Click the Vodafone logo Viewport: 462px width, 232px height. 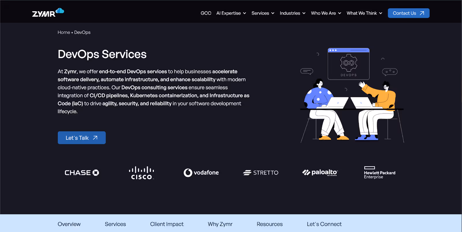click(x=201, y=173)
